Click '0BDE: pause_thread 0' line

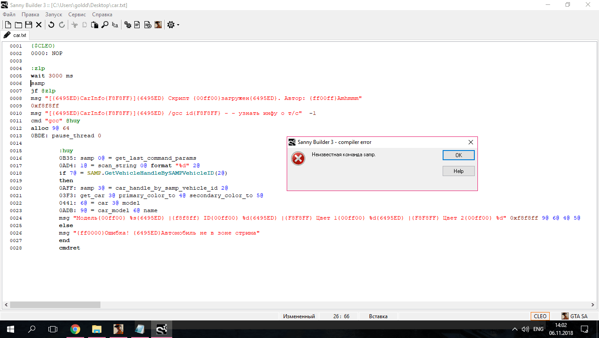coord(66,136)
